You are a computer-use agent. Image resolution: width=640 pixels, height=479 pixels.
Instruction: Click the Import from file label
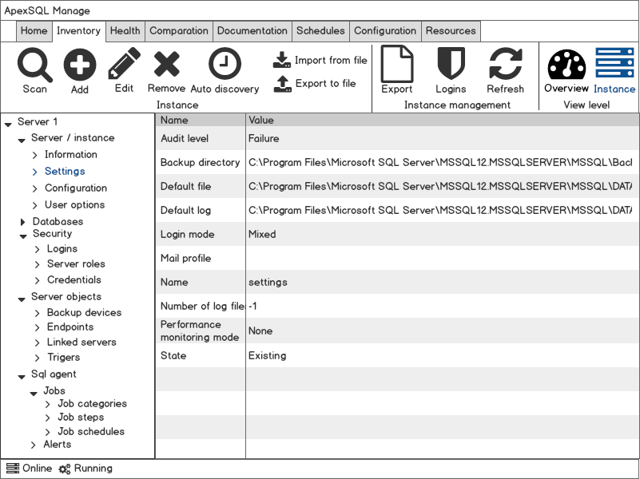click(331, 61)
